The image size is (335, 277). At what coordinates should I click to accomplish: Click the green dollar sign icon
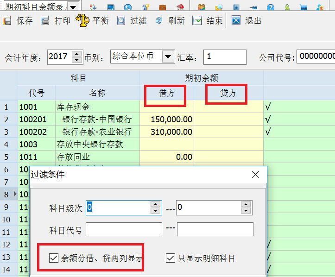pyautogui.click(x=287, y=7)
